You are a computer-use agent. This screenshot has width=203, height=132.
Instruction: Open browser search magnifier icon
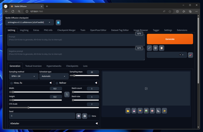pyautogui.click(x=19, y=12)
